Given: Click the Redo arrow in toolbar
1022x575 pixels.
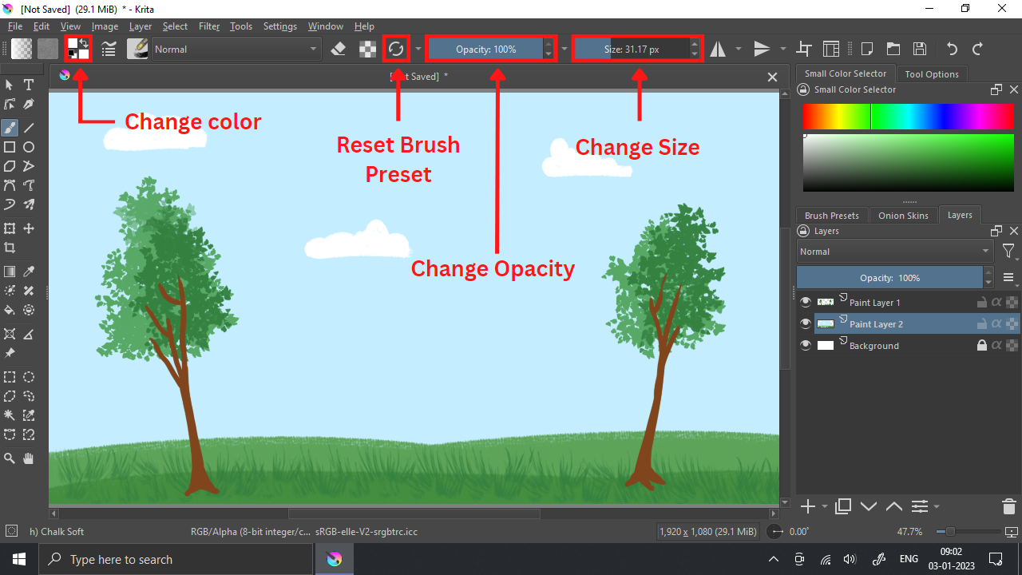Looking at the screenshot, I should 977,49.
